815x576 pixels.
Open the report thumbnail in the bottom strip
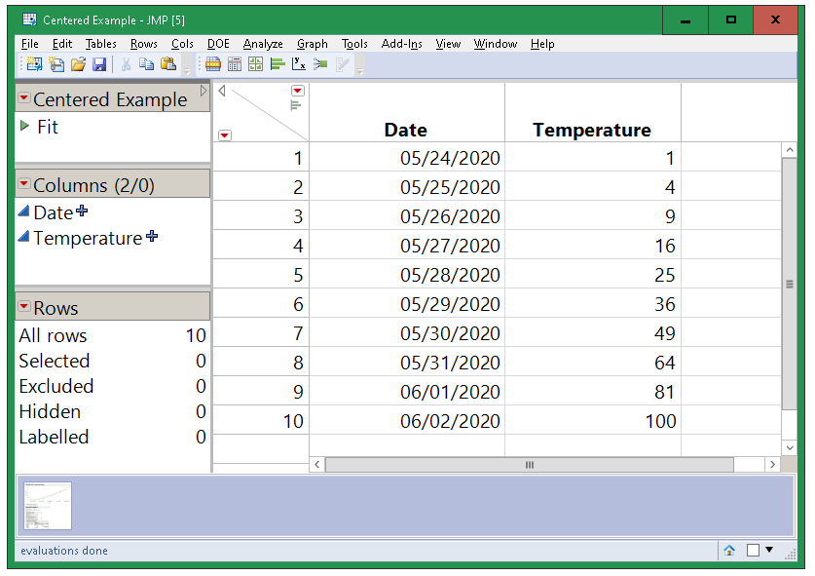click(x=48, y=505)
